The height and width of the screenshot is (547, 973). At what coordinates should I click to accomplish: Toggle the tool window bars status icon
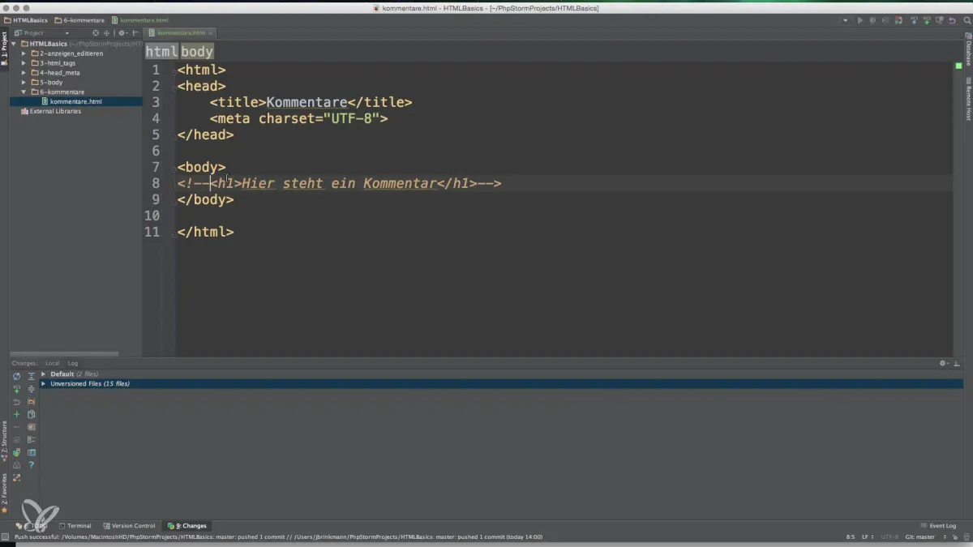(5, 536)
